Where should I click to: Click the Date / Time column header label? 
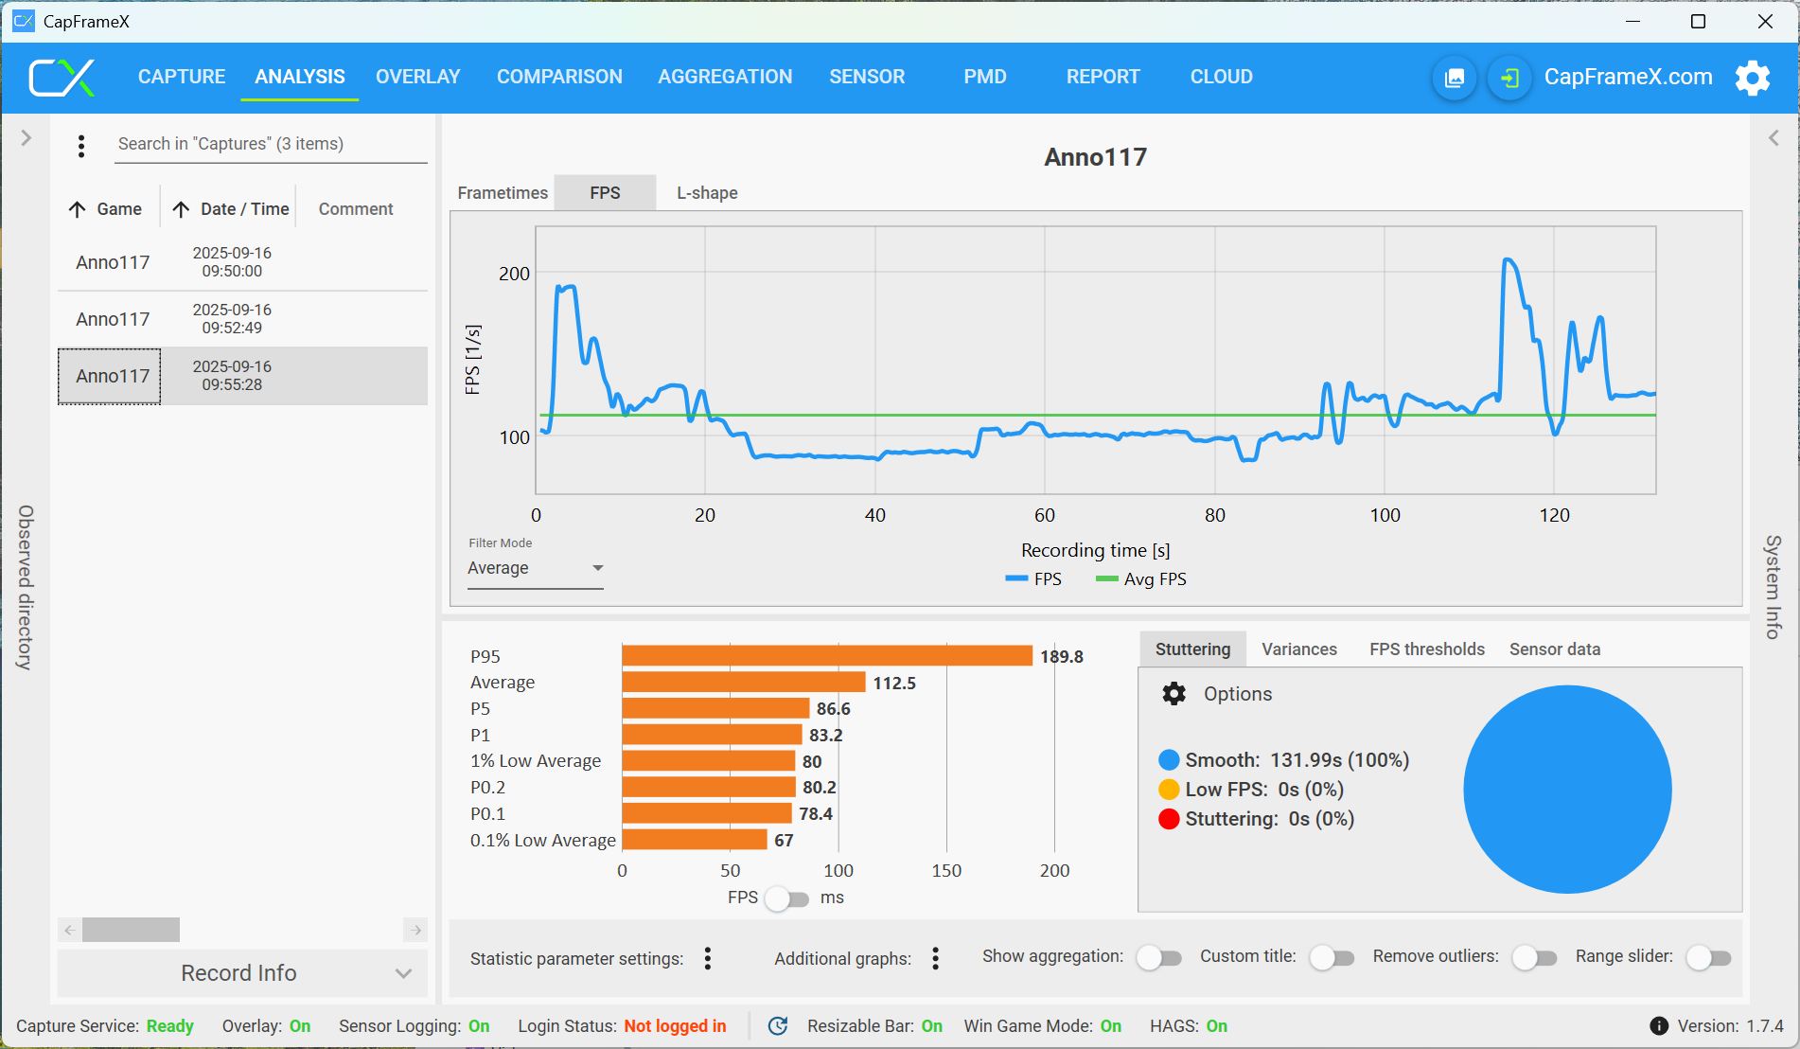(245, 209)
